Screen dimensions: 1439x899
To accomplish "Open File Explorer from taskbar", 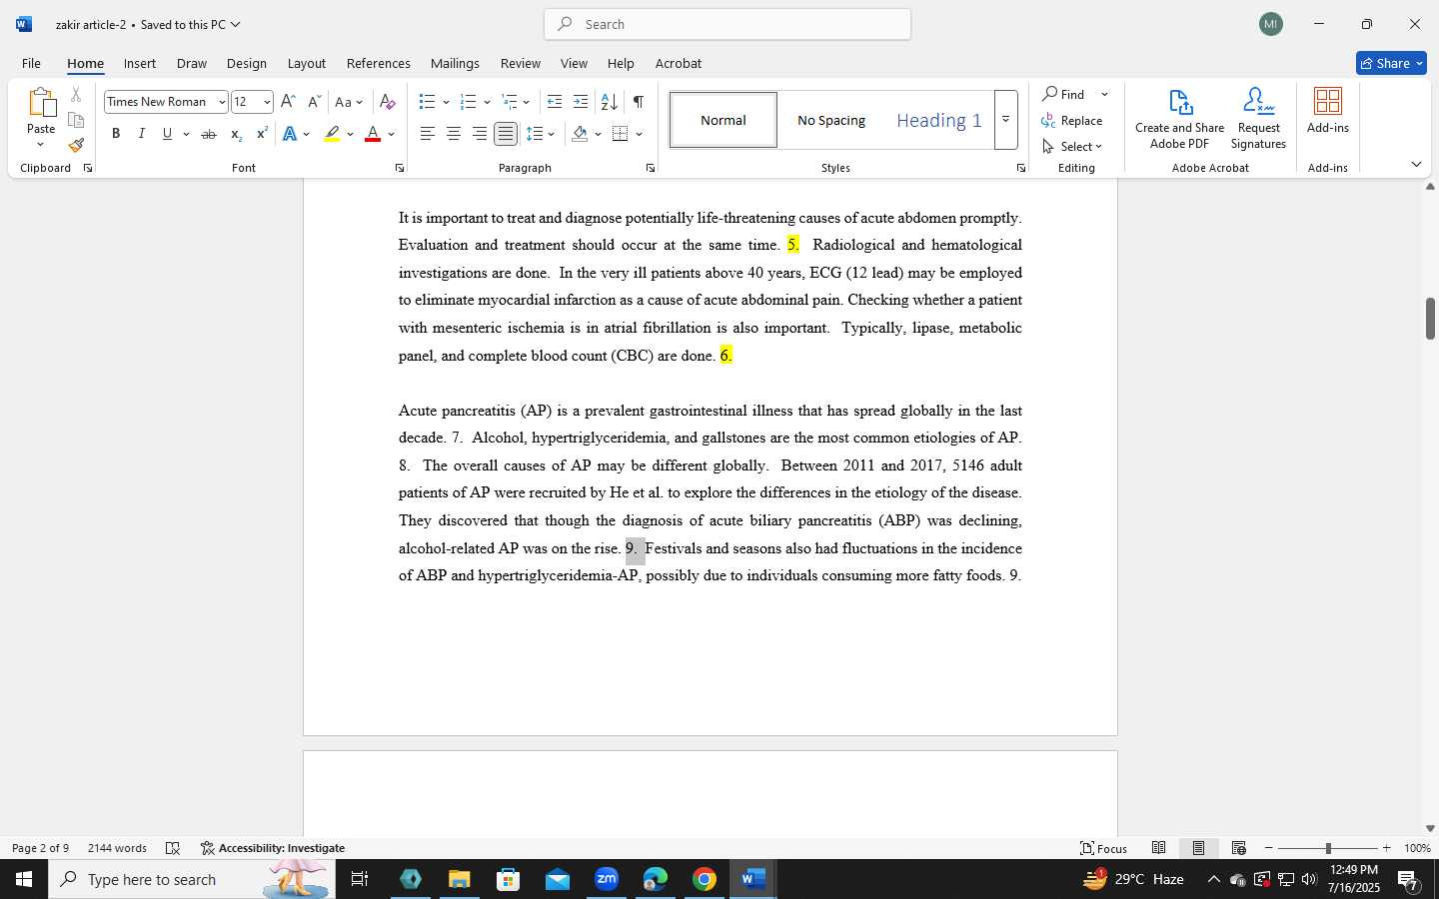I will coord(459,879).
